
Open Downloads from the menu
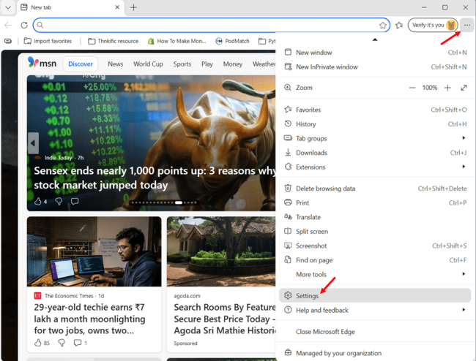pos(375,152)
